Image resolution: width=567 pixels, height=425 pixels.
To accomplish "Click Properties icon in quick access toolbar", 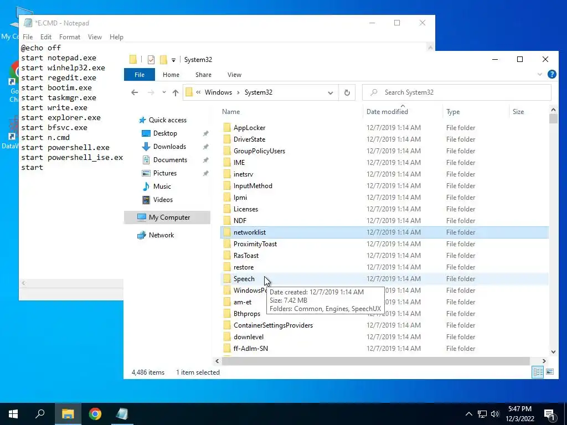I will (151, 60).
